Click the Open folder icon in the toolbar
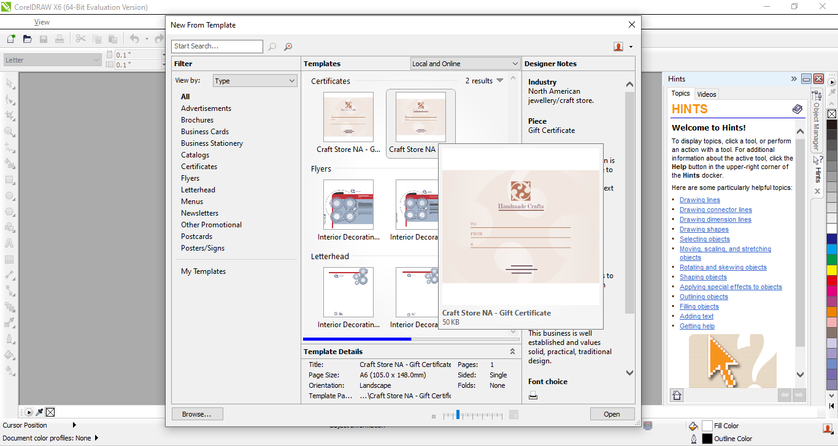The width and height of the screenshot is (838, 446). coord(27,39)
